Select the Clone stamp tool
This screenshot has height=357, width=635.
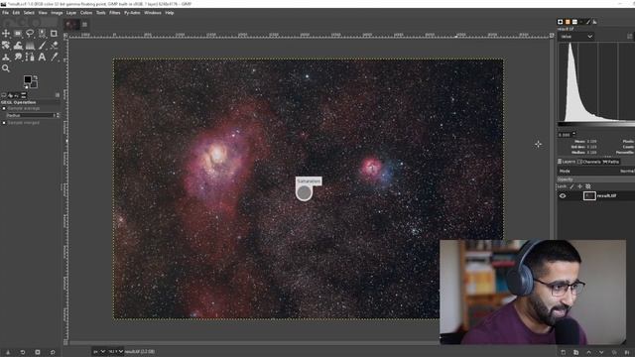tap(6, 58)
